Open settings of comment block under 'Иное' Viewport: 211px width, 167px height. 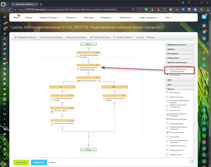coord(123,95)
